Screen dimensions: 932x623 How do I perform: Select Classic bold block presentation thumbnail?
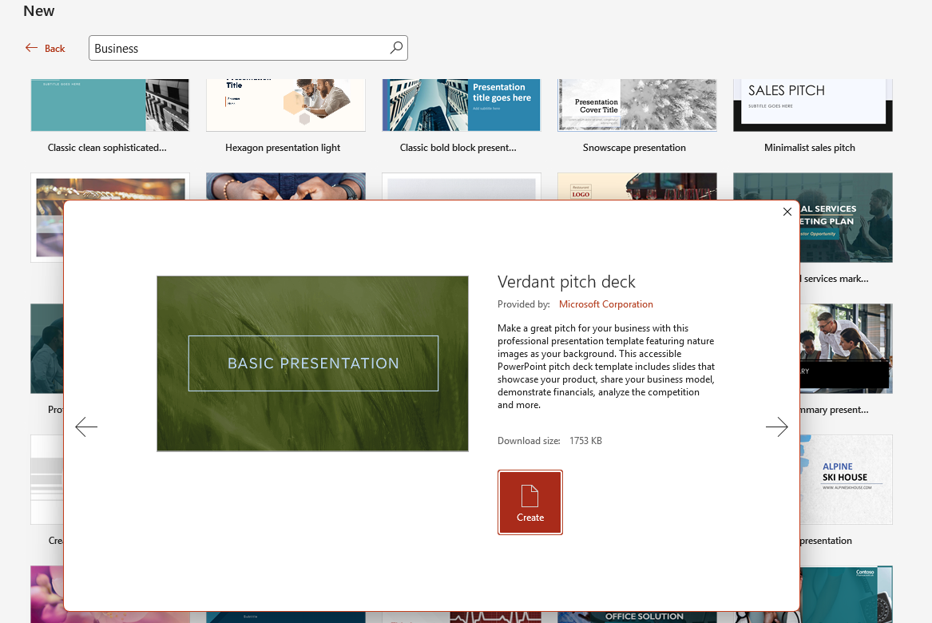point(462,105)
